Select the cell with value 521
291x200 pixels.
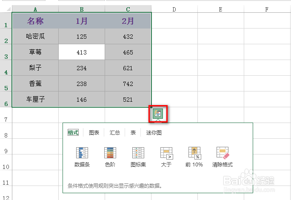pyautogui.click(x=128, y=99)
